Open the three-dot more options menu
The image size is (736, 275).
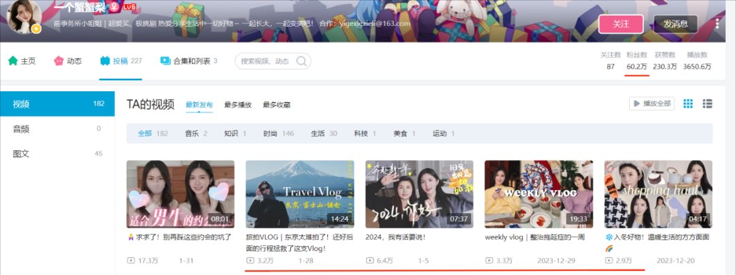(x=717, y=24)
